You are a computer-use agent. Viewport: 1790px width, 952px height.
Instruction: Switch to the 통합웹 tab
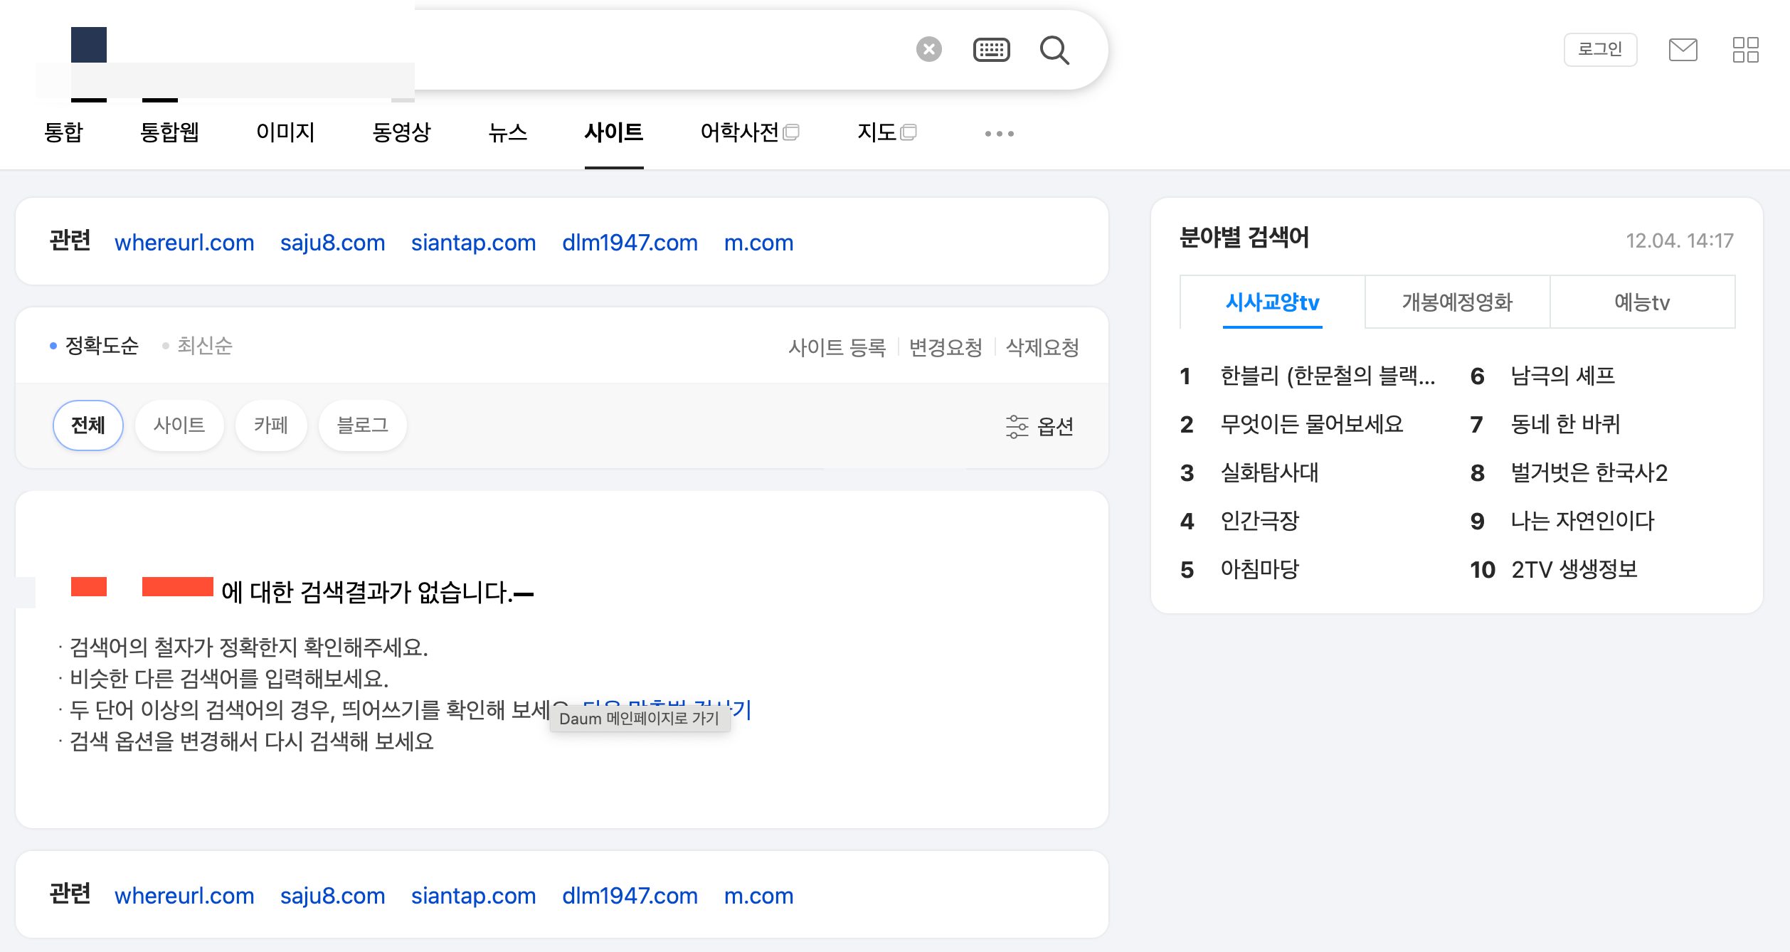169,132
